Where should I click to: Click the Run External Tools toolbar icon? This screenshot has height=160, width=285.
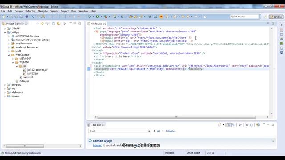point(105,16)
